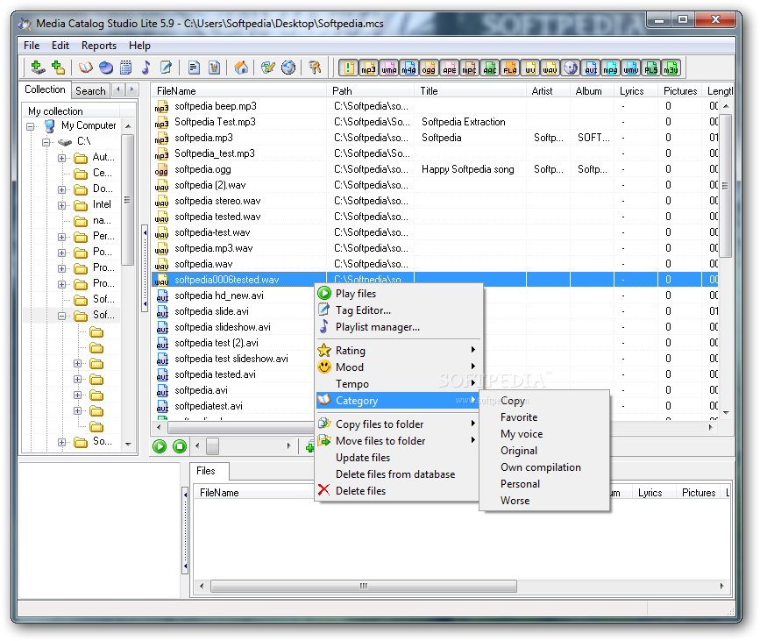Open the category book icon in toolbar

pyautogui.click(x=86, y=68)
